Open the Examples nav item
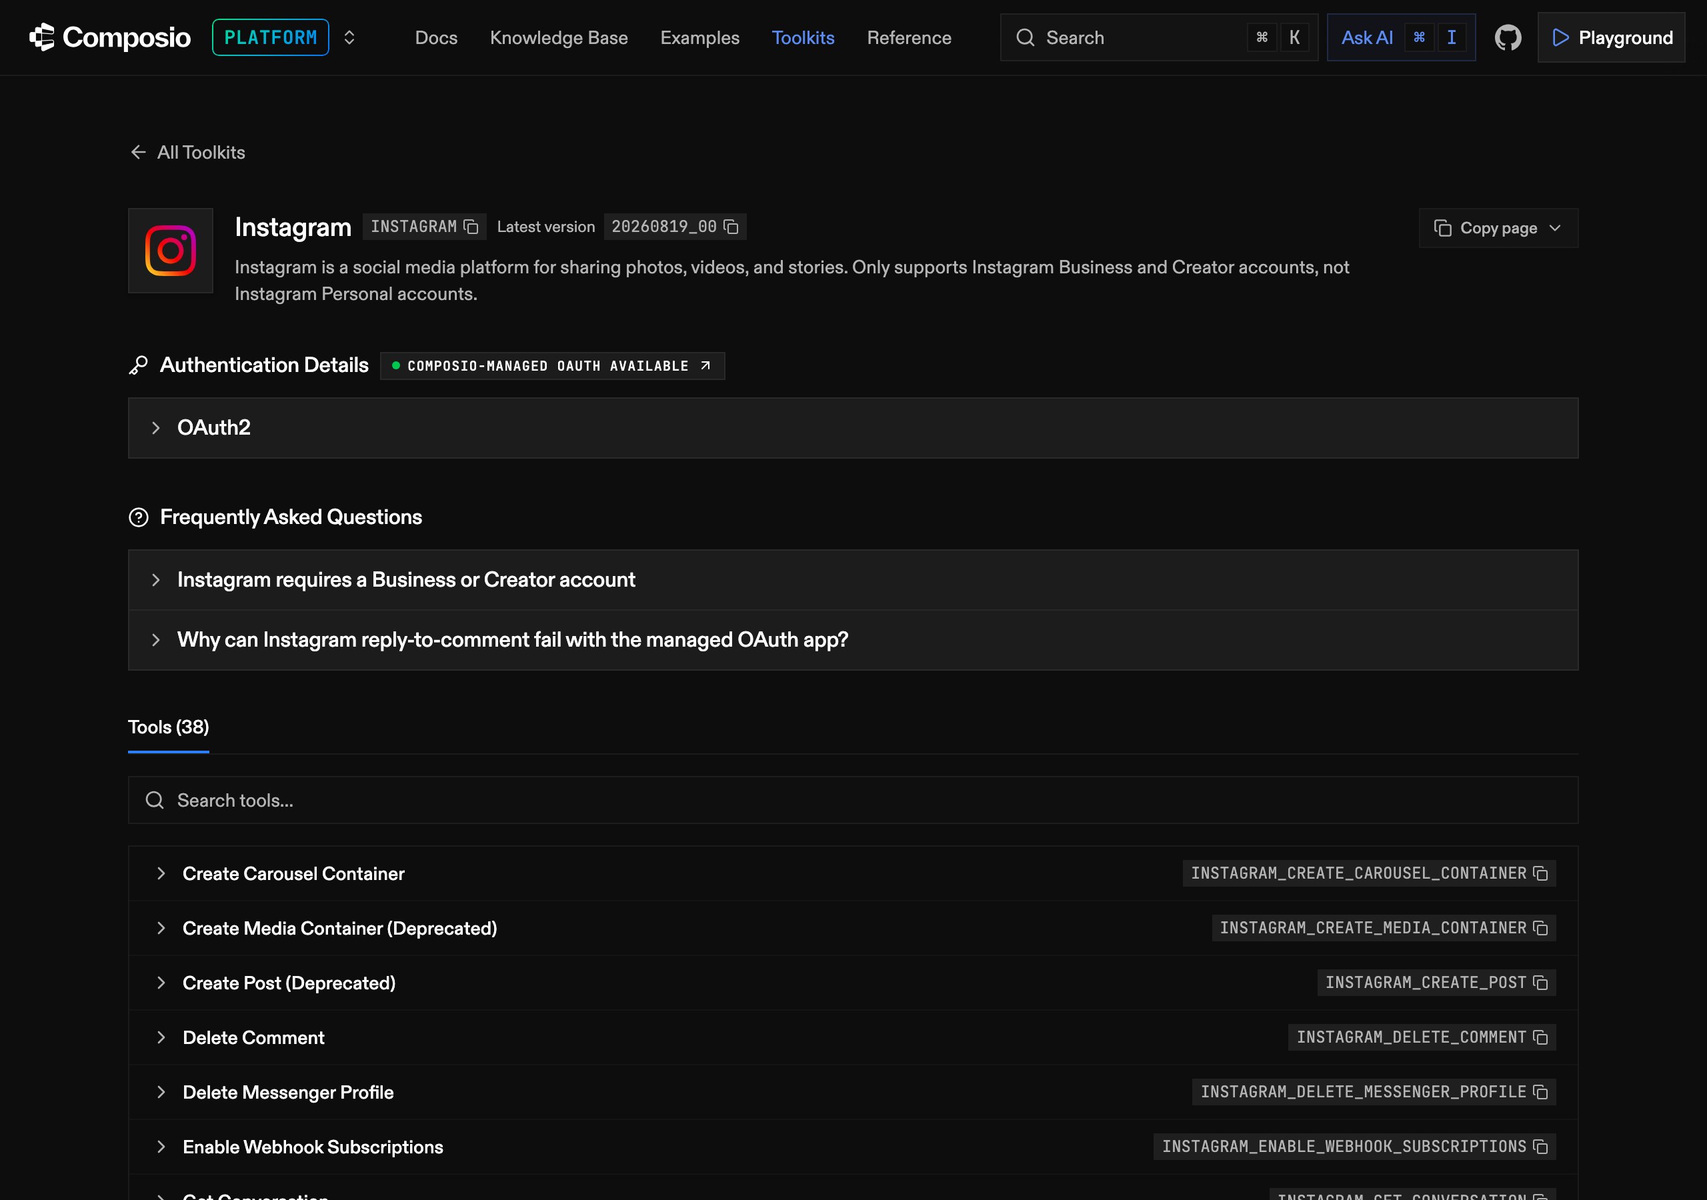This screenshot has height=1200, width=1707. tap(699, 37)
